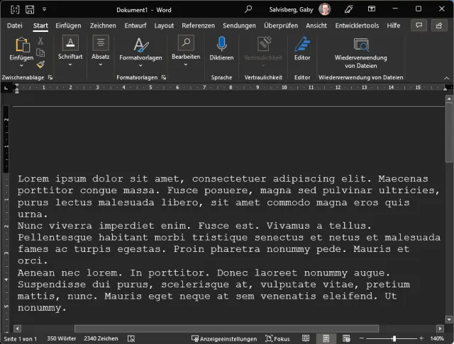Open the Referenzen ribbon tab
Screen dimensions: 454x344
198,25
